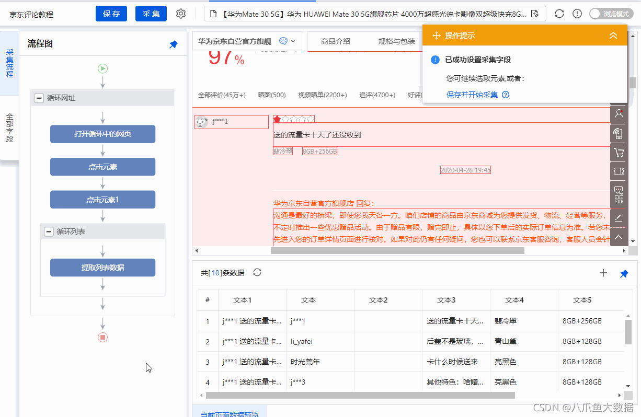Select 视频晒单(2200+) review filter
This screenshot has width=641, height=417.
click(323, 95)
